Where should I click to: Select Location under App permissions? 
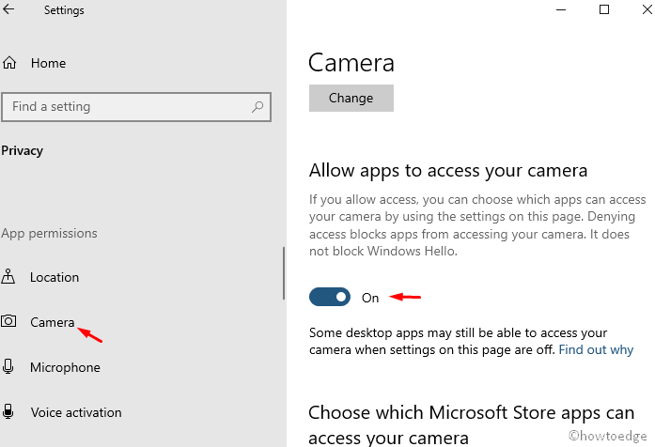pos(55,277)
